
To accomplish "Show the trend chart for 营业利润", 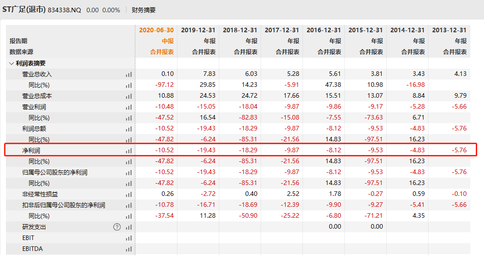I will 129,107.
